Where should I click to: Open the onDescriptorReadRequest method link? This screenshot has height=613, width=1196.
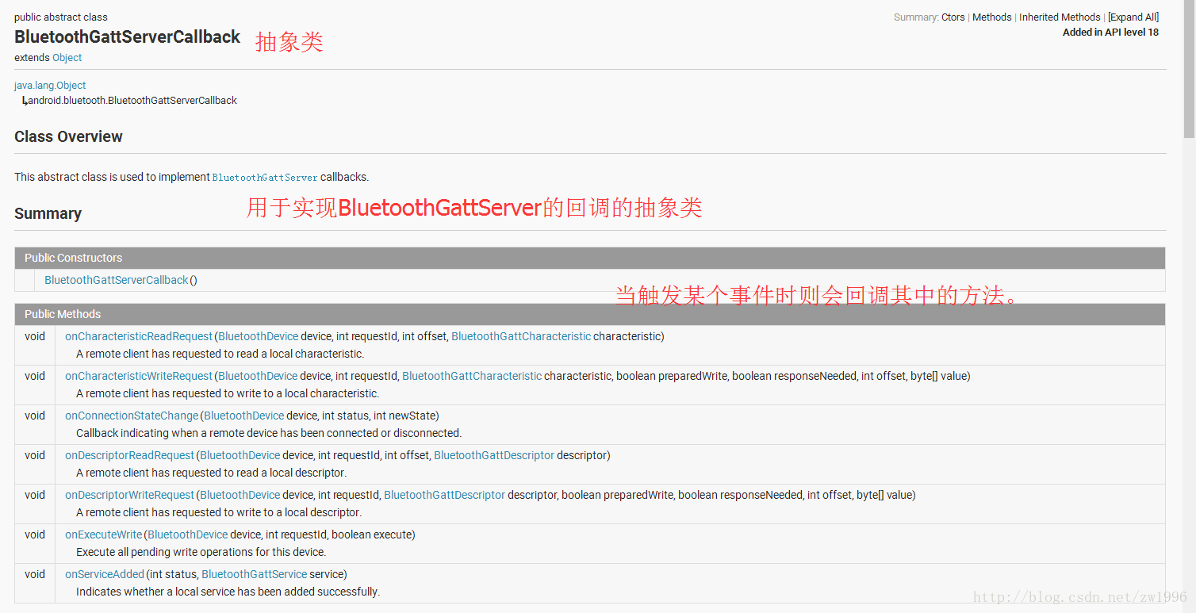click(130, 455)
